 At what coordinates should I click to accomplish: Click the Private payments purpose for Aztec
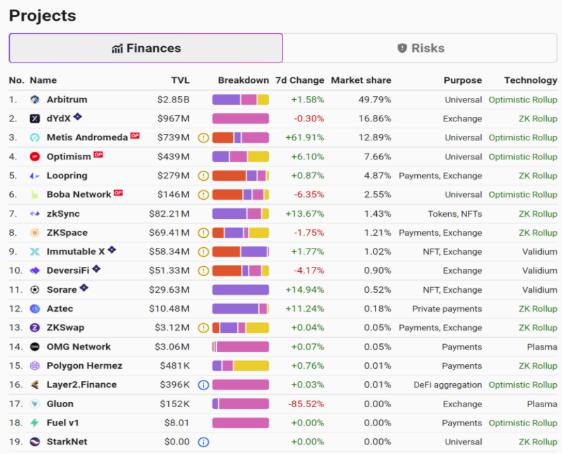point(447,309)
